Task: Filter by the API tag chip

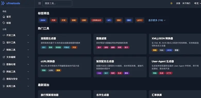Action: [x=109, y=20]
